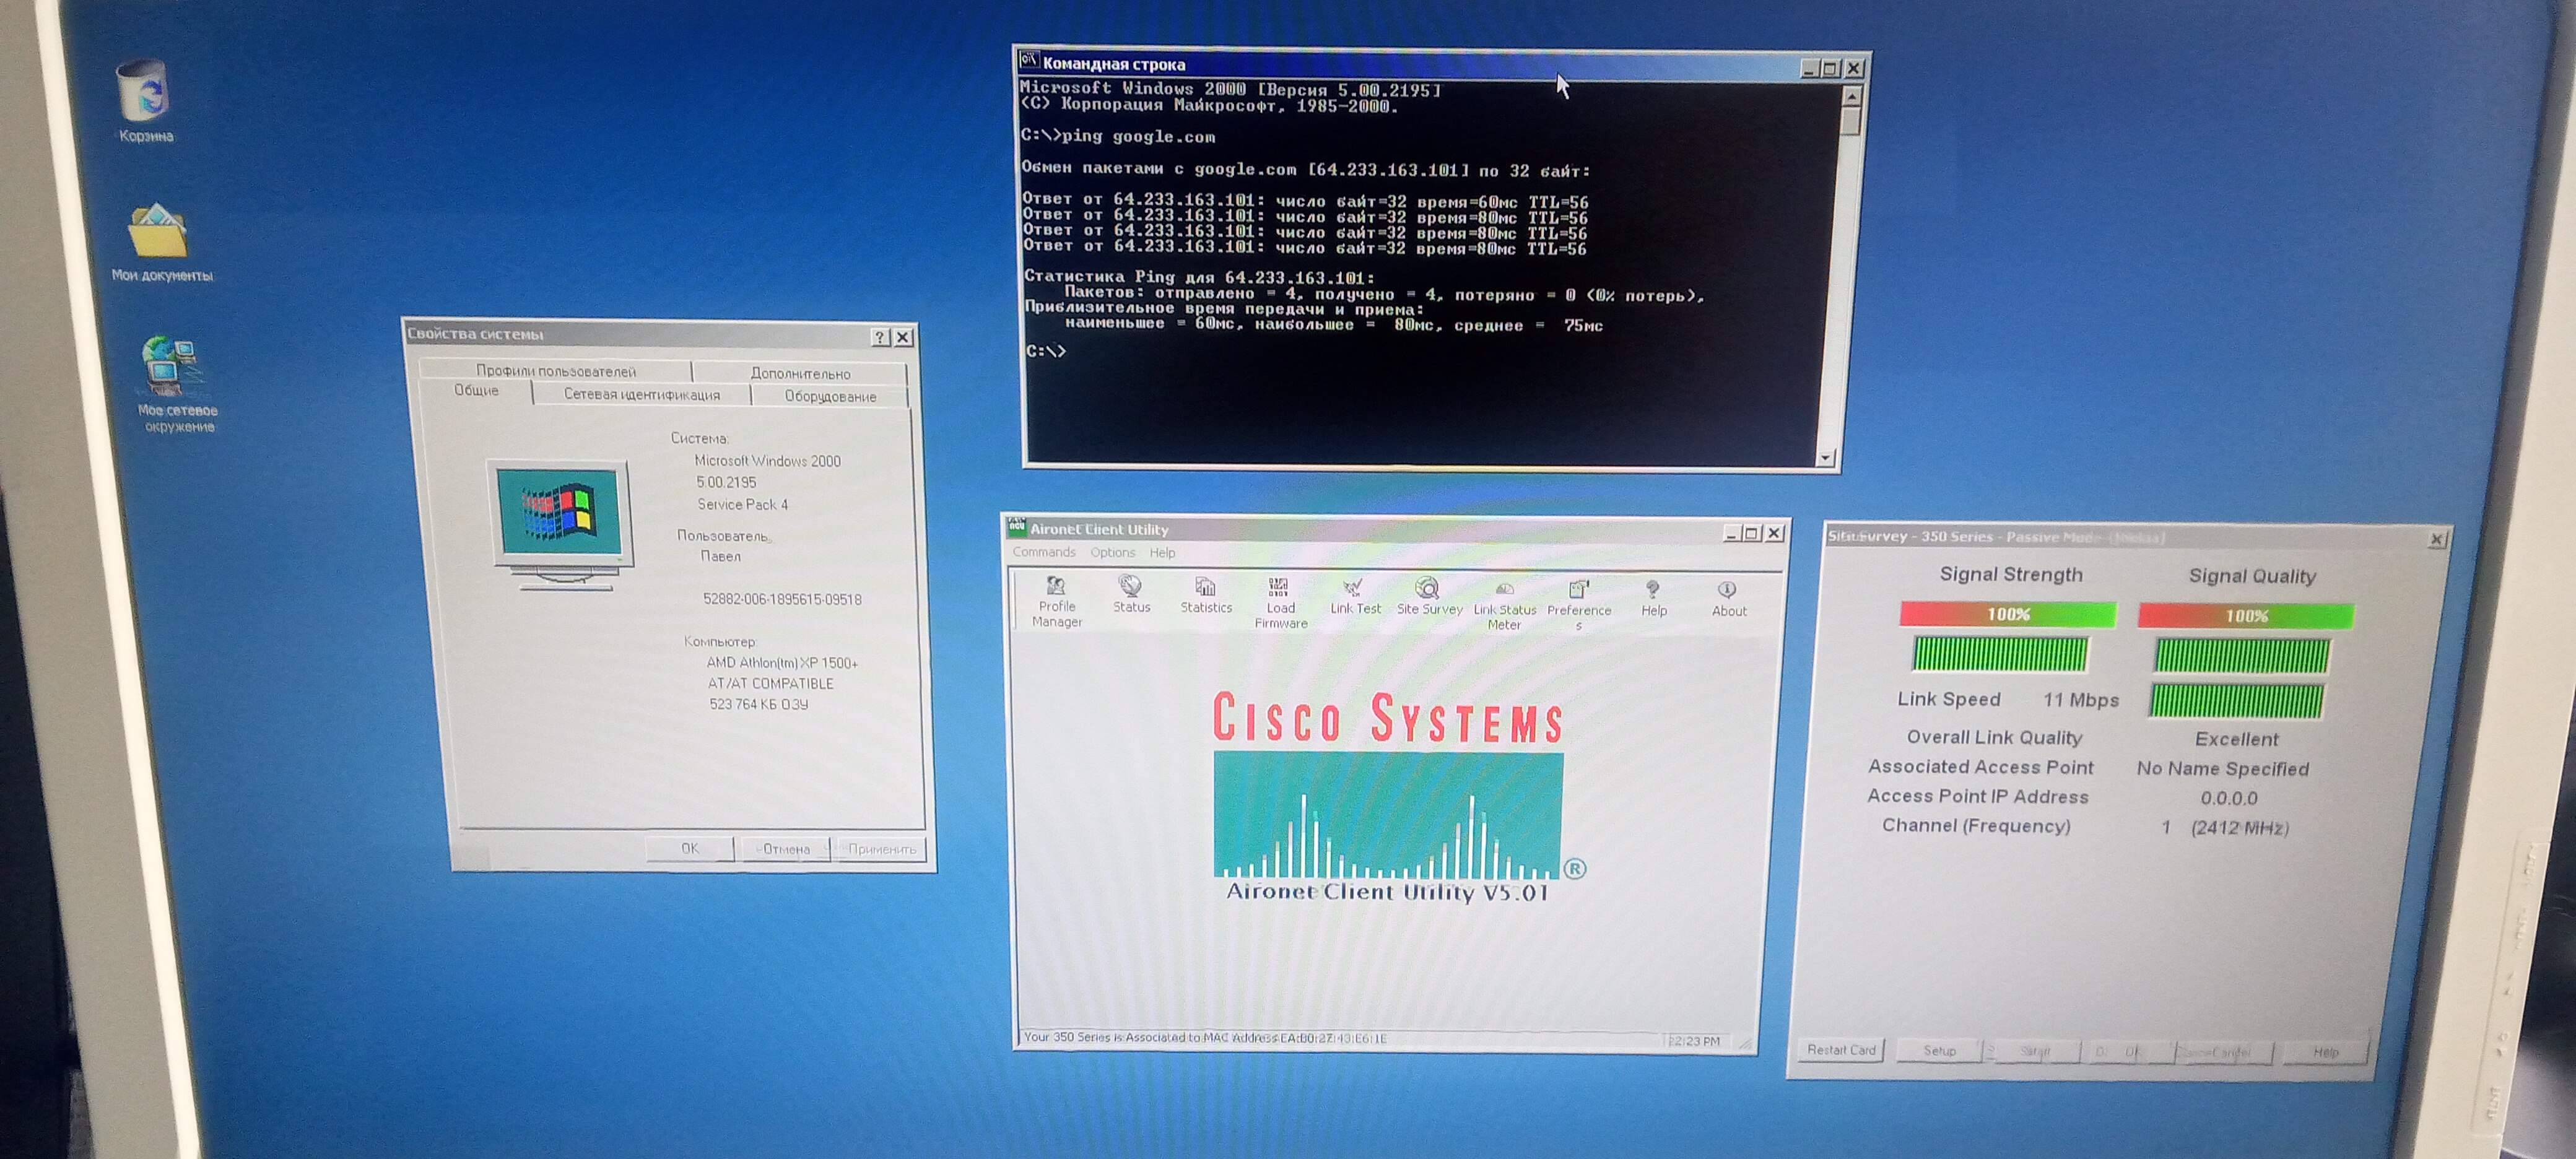
Task: Open the Help menu in Aironet menu bar
Action: coord(1162,553)
